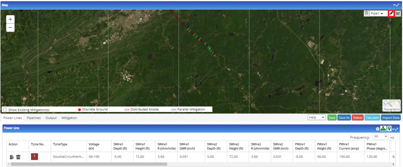The width and height of the screenshot is (403, 167).
Task: Expand the Frequency dropdown
Action: coord(380,137)
